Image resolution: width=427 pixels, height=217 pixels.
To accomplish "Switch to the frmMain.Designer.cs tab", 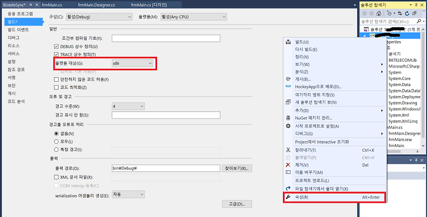I will [x=97, y=5].
